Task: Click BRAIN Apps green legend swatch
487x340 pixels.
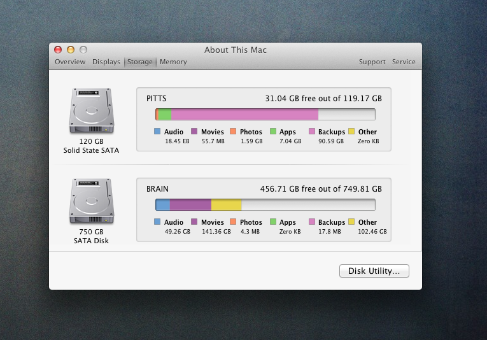Action: click(x=273, y=222)
